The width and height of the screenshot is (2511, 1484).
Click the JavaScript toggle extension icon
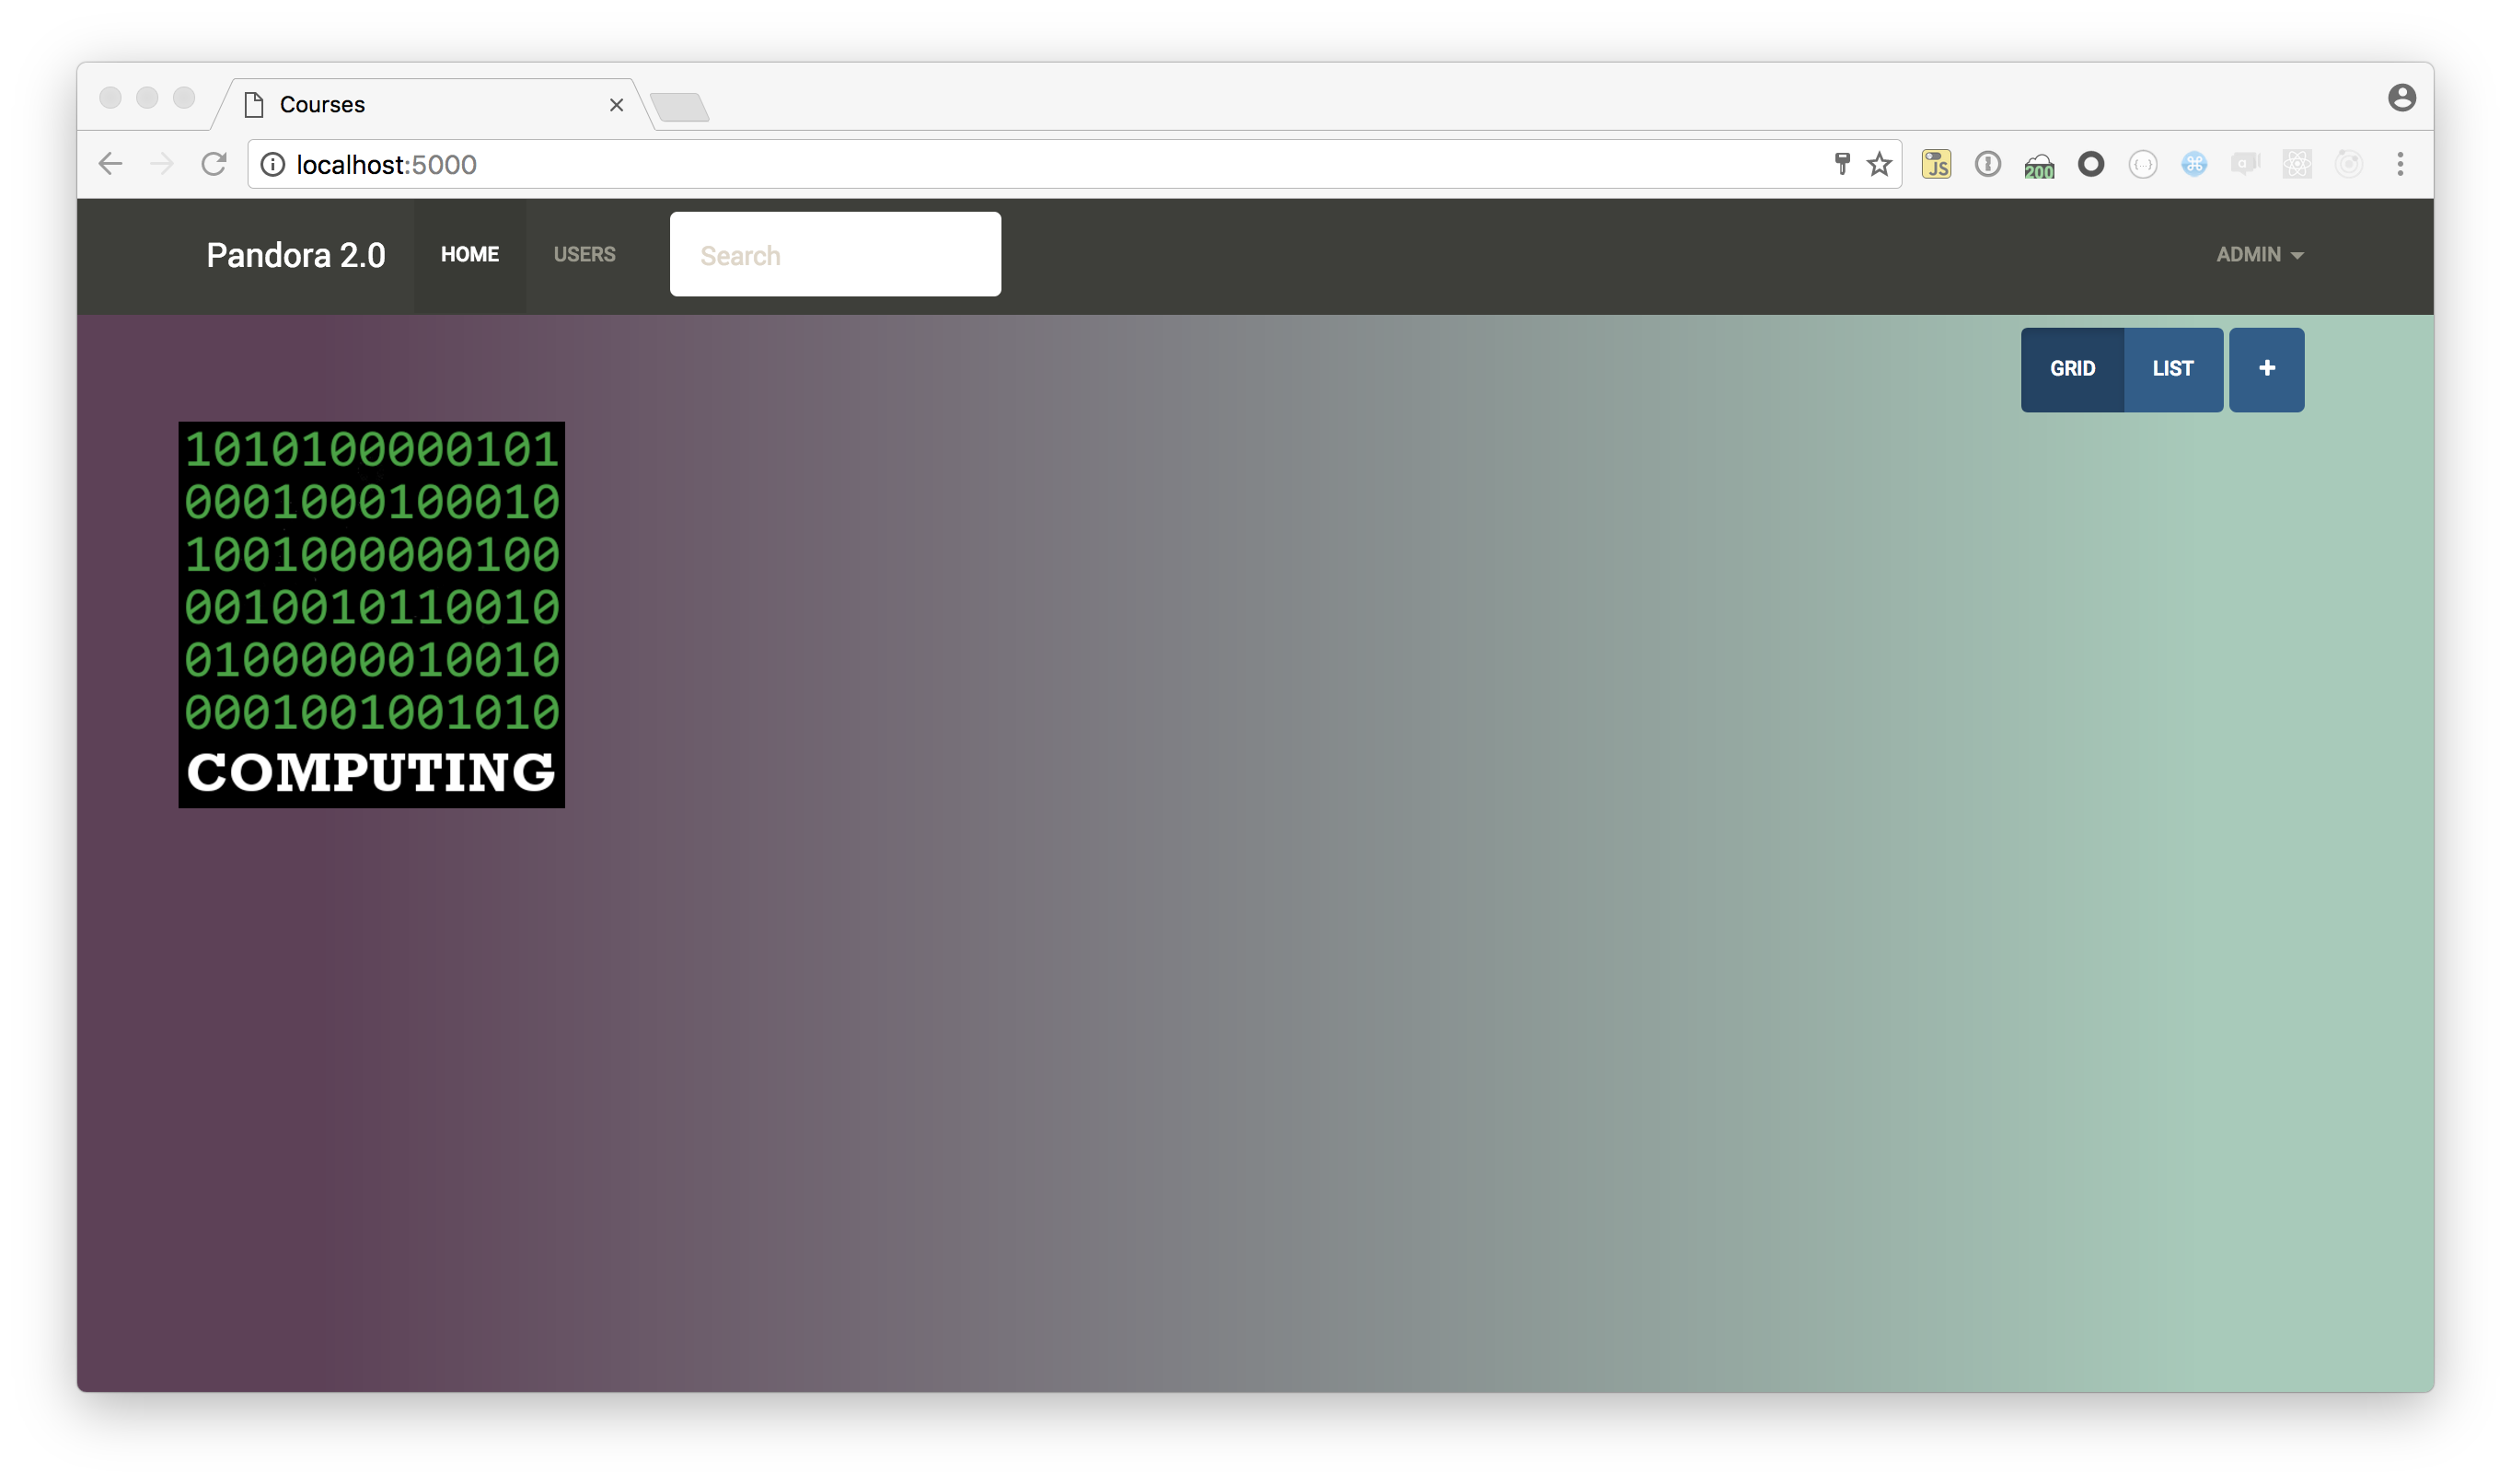pyautogui.click(x=1937, y=164)
